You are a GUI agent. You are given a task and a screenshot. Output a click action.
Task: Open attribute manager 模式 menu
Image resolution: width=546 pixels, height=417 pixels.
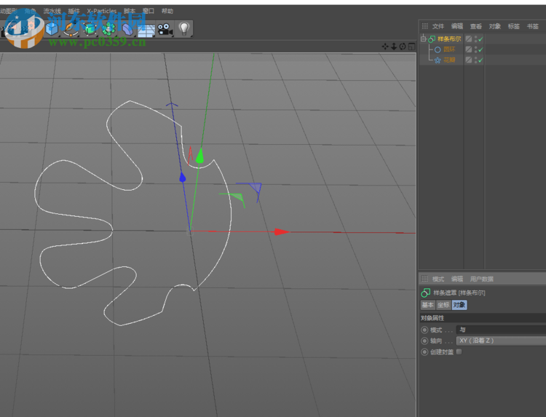point(438,279)
